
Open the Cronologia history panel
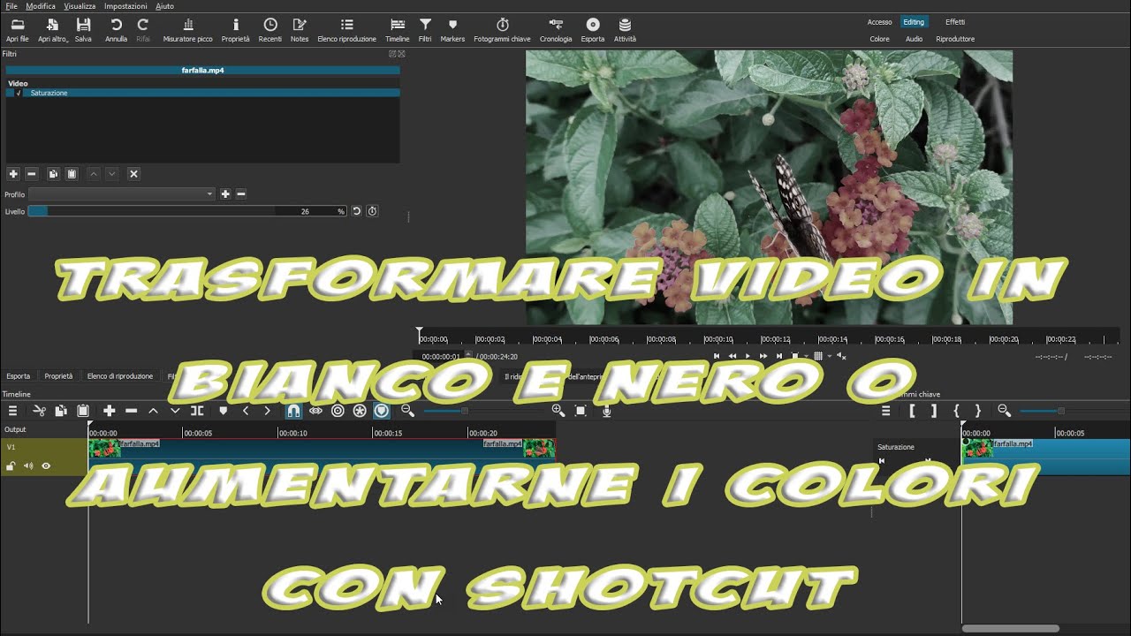(556, 30)
